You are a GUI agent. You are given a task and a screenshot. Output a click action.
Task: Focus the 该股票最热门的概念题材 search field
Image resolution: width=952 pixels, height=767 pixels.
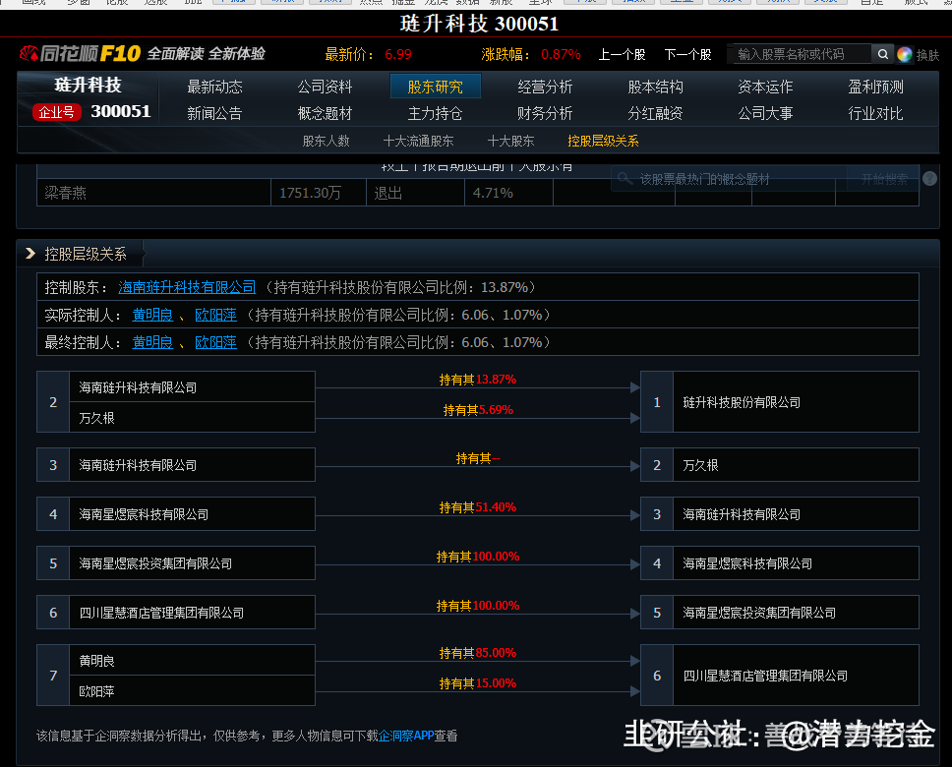[729, 179]
